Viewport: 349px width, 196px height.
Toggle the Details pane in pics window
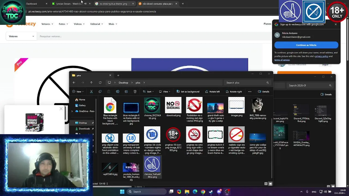[264, 91]
